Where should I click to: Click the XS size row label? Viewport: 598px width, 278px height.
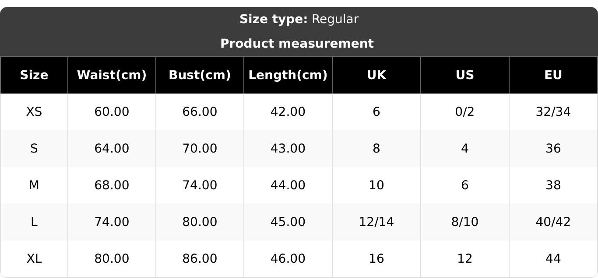(x=34, y=112)
